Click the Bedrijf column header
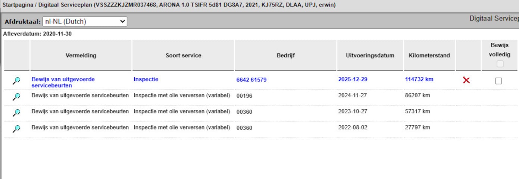Viewport: 519px width, 179px height. click(x=286, y=56)
